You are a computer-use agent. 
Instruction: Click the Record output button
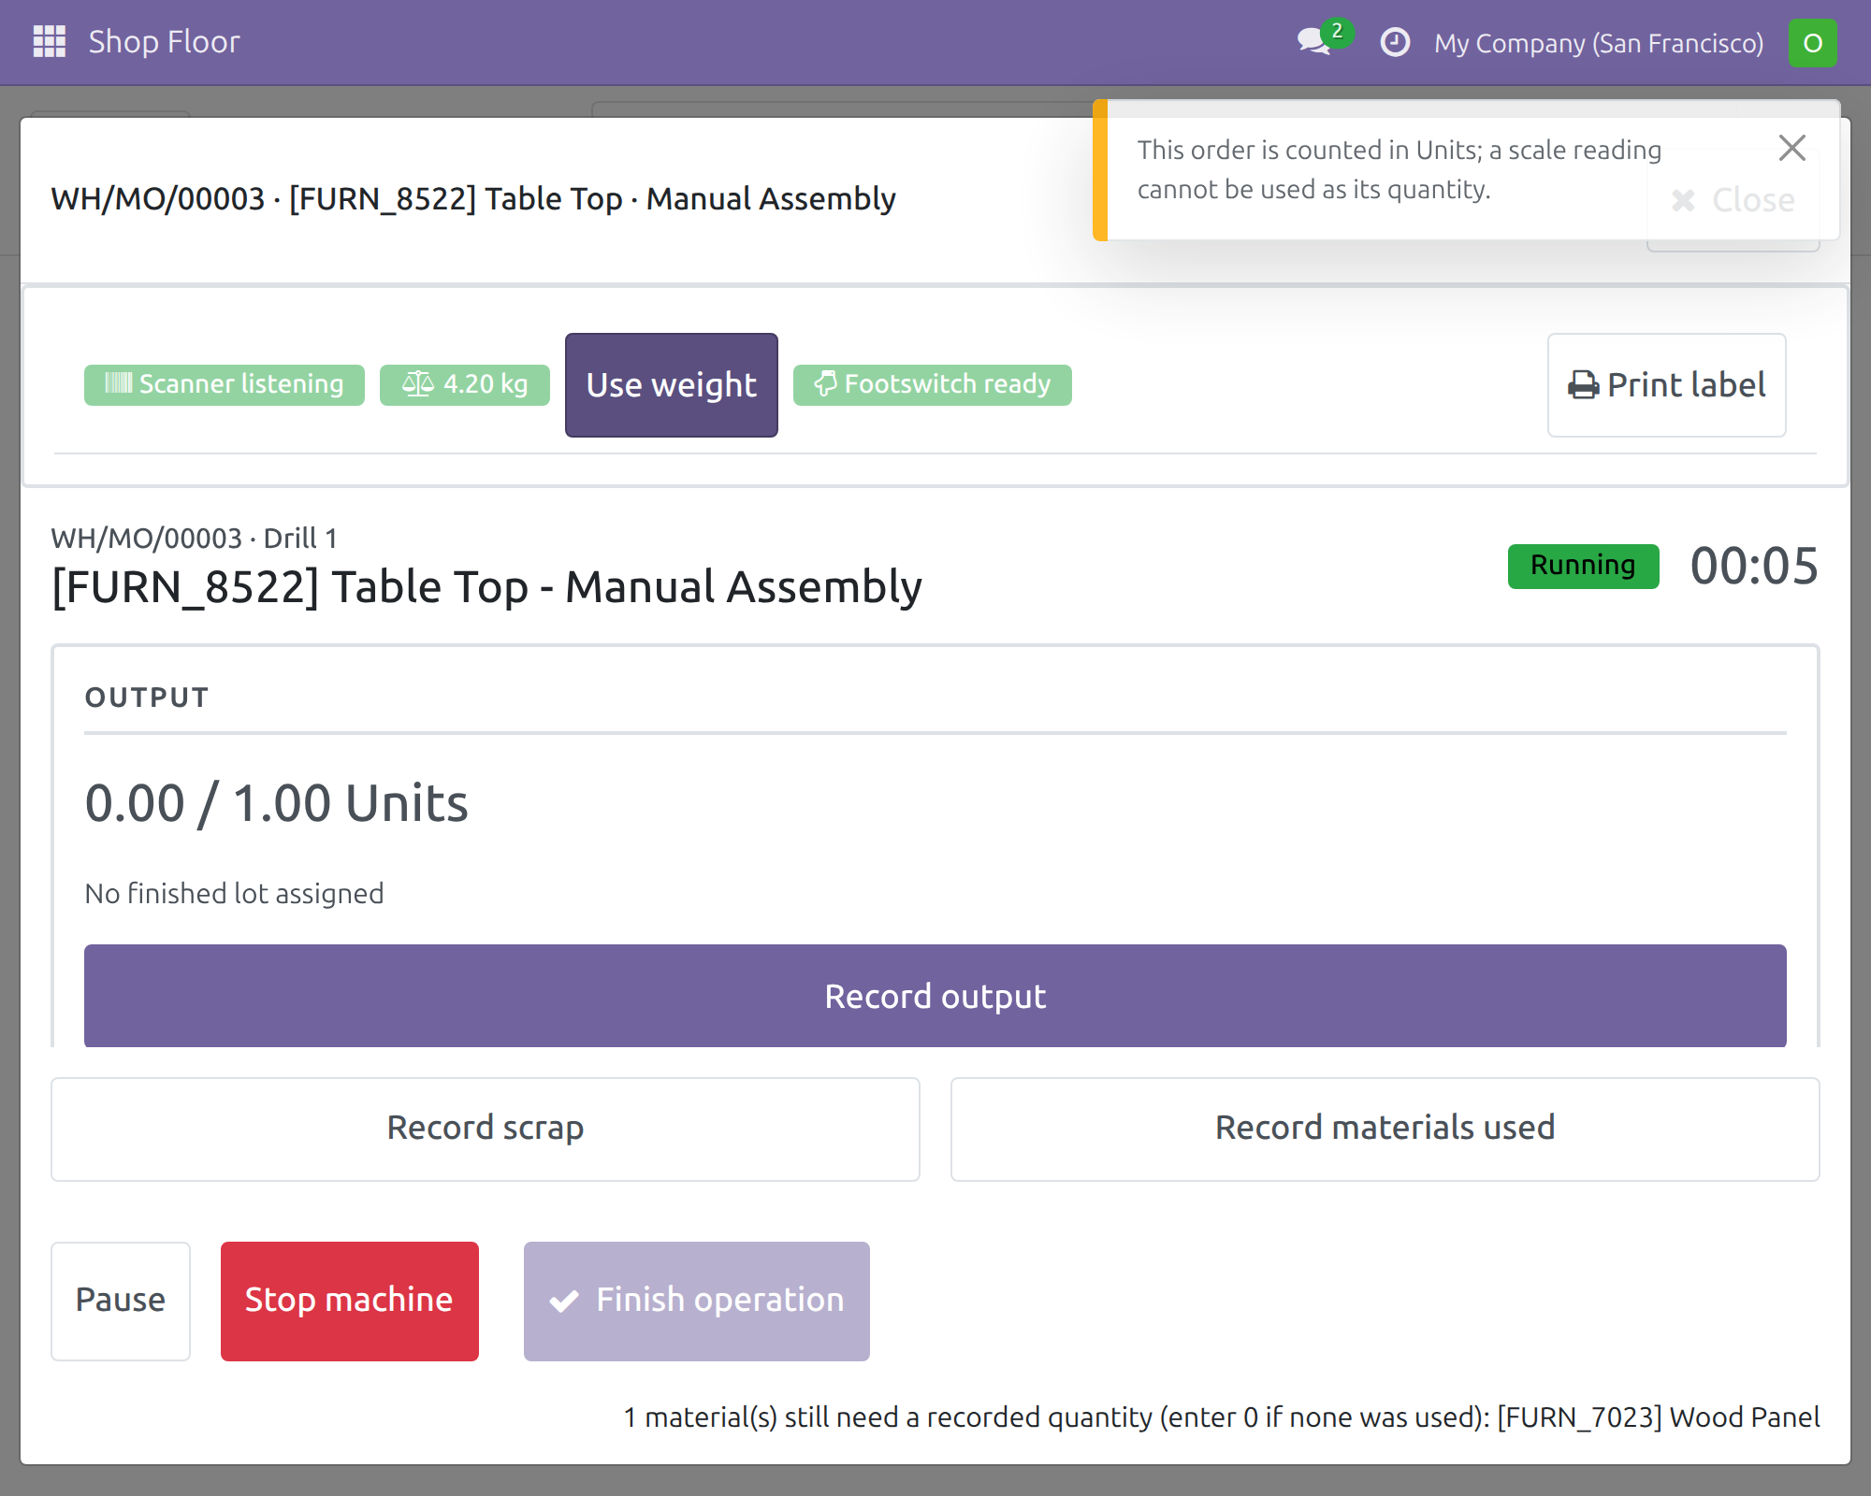[935, 996]
